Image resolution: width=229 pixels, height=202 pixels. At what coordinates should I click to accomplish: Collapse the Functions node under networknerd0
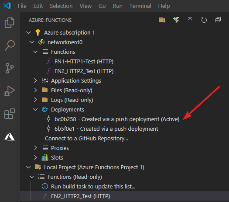[x=35, y=52]
